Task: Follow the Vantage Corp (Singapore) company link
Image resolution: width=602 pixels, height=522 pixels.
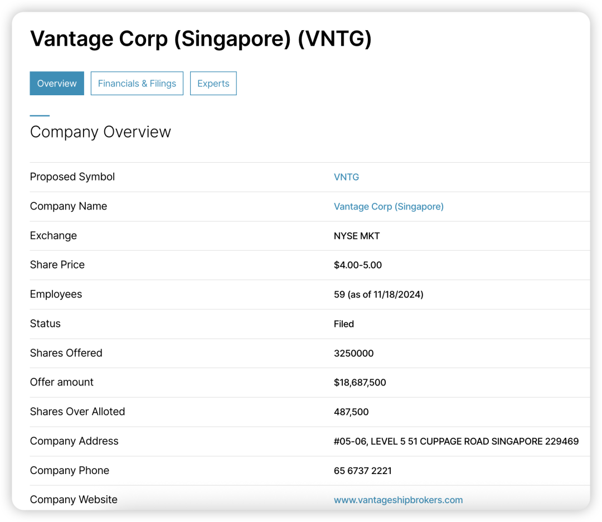Action: 389,207
